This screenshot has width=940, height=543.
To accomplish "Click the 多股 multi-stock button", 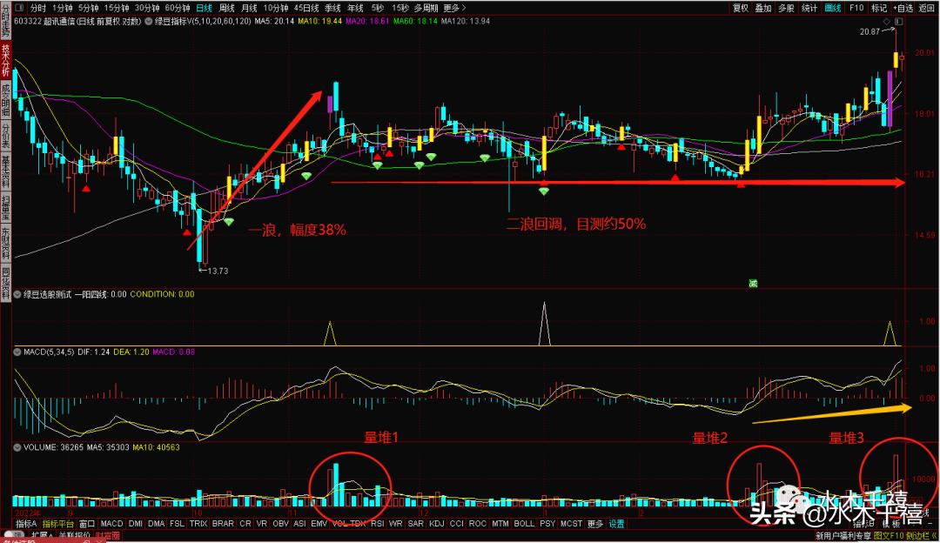I will pyautogui.click(x=786, y=8).
